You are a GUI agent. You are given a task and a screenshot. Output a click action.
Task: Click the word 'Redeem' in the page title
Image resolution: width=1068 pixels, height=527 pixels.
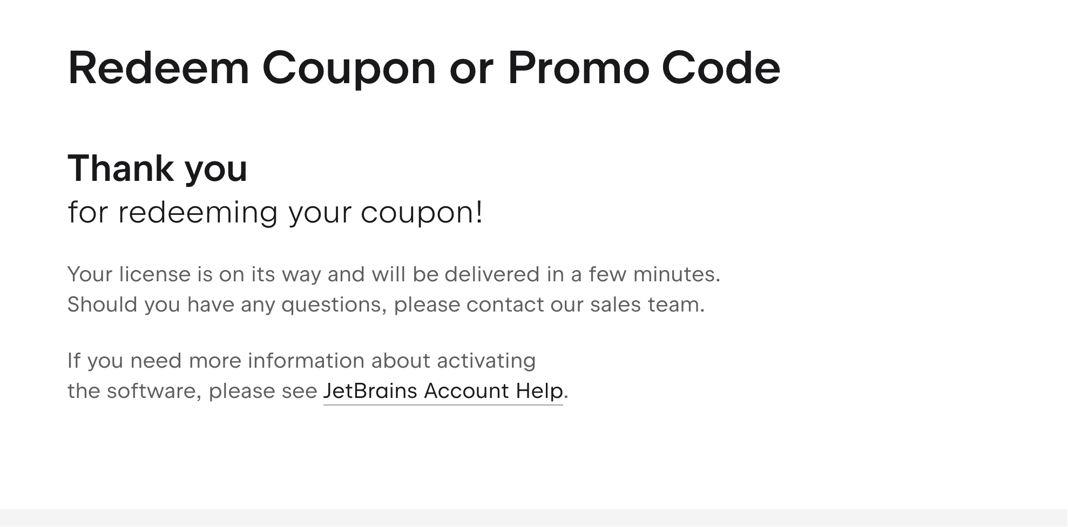pos(158,68)
